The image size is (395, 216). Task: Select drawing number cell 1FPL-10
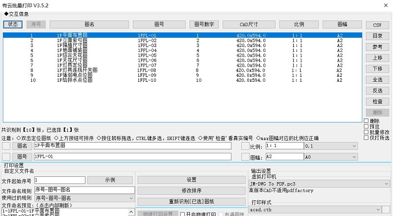147,80
